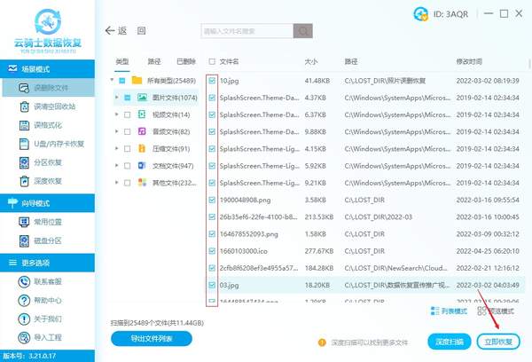Expand the 压缩文件(91) tree node
532x362 pixels.
click(117, 148)
